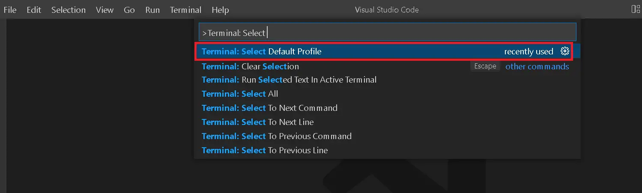
Task: Open the Edit menu
Action: pos(34,10)
